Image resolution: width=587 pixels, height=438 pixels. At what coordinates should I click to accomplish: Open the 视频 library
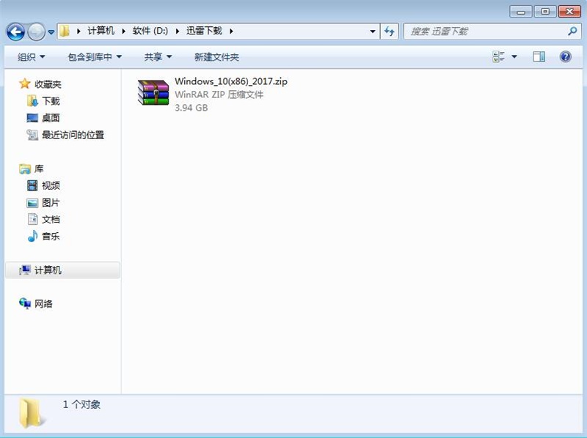[x=51, y=185]
